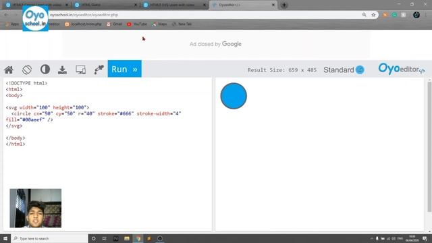Click the browser back arrow

[6, 15]
